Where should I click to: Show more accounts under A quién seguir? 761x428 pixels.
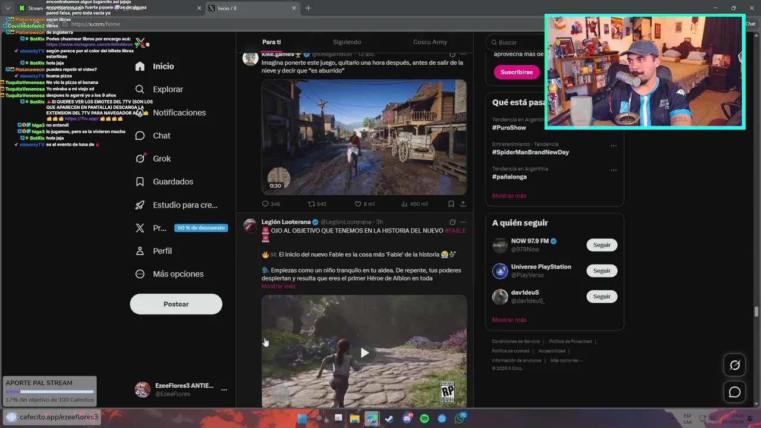509,320
